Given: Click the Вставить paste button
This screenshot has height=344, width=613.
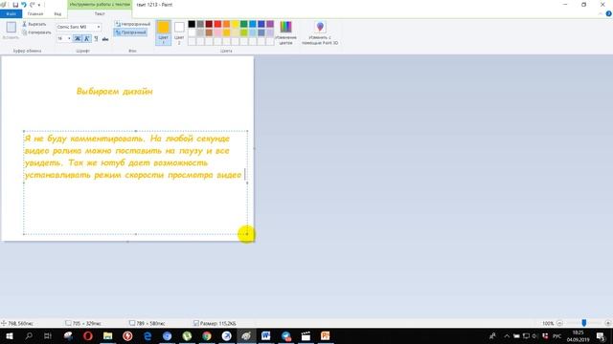Looking at the screenshot, I should coord(11,30).
